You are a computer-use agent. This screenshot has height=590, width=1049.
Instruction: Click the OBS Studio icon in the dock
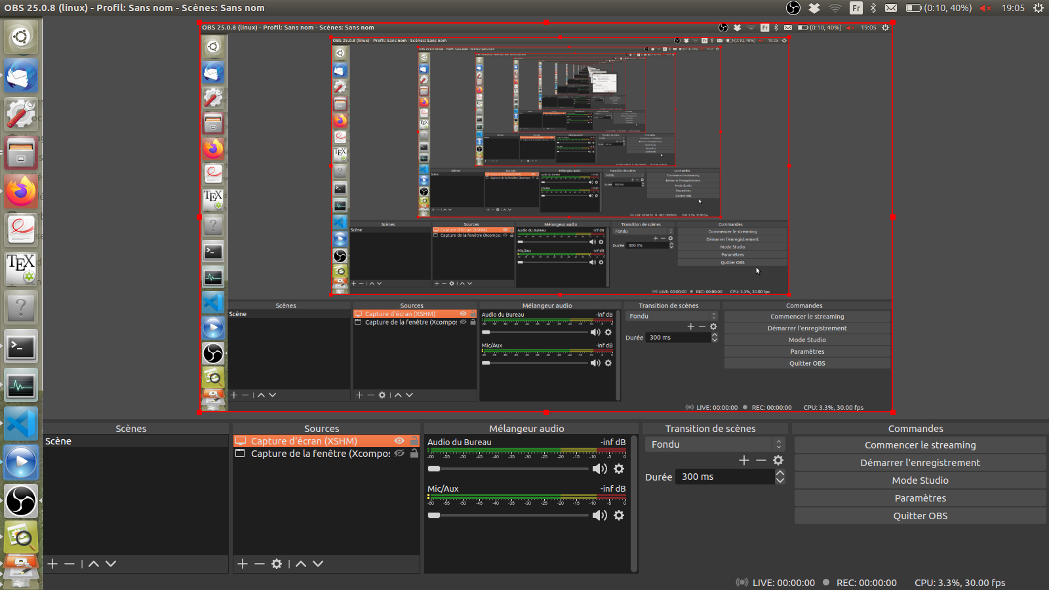click(x=21, y=501)
